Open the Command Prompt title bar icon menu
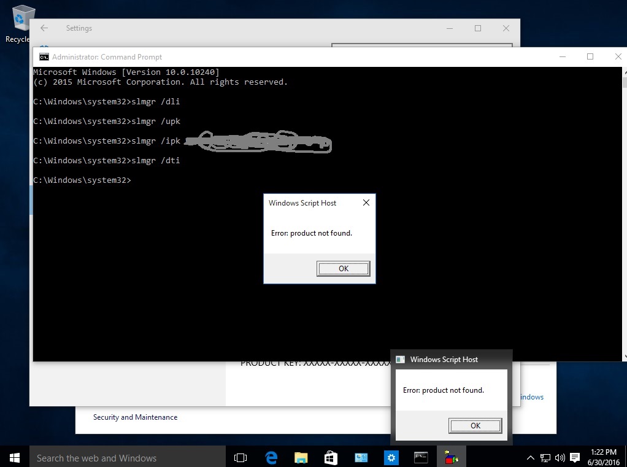This screenshot has width=627, height=467. pyautogui.click(x=44, y=57)
